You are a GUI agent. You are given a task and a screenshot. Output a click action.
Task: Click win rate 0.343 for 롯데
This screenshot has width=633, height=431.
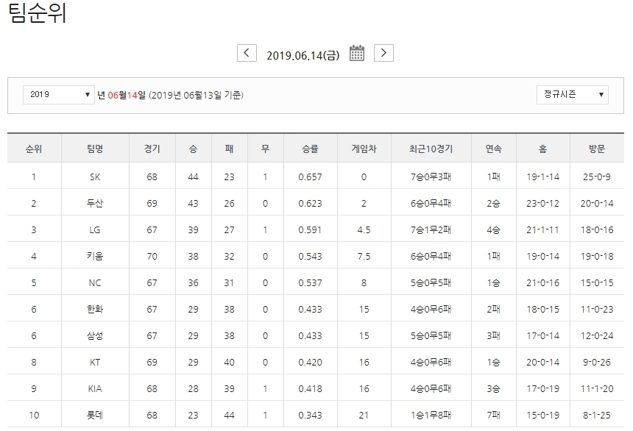310,416
